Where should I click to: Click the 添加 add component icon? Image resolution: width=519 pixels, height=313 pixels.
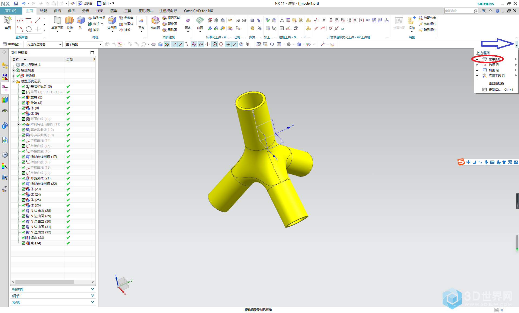pos(412,23)
